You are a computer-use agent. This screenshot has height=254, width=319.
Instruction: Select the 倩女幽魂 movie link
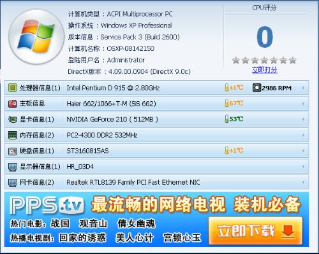pyautogui.click(x=137, y=223)
